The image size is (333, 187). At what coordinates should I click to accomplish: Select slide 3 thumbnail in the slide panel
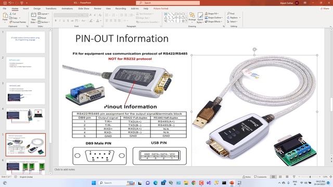click(x=25, y=94)
